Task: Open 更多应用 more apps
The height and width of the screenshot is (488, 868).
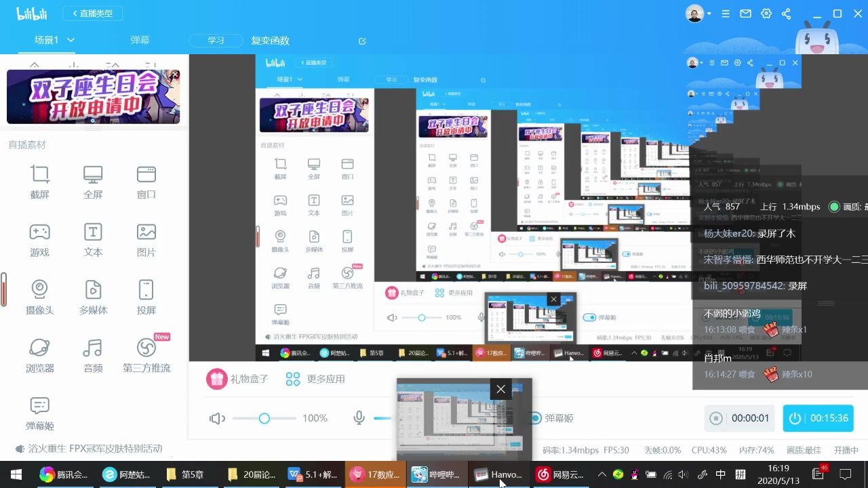Action: (315, 379)
